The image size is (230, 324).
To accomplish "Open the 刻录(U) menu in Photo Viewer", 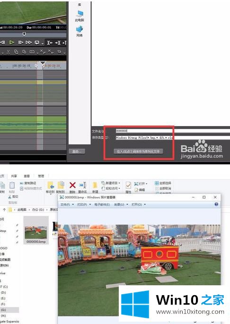I will [x=121, y=205].
